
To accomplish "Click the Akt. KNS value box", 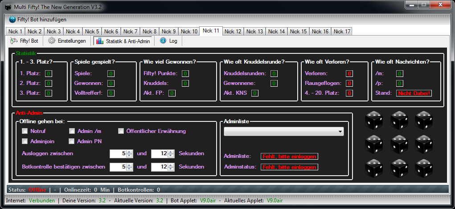I will [255, 93].
